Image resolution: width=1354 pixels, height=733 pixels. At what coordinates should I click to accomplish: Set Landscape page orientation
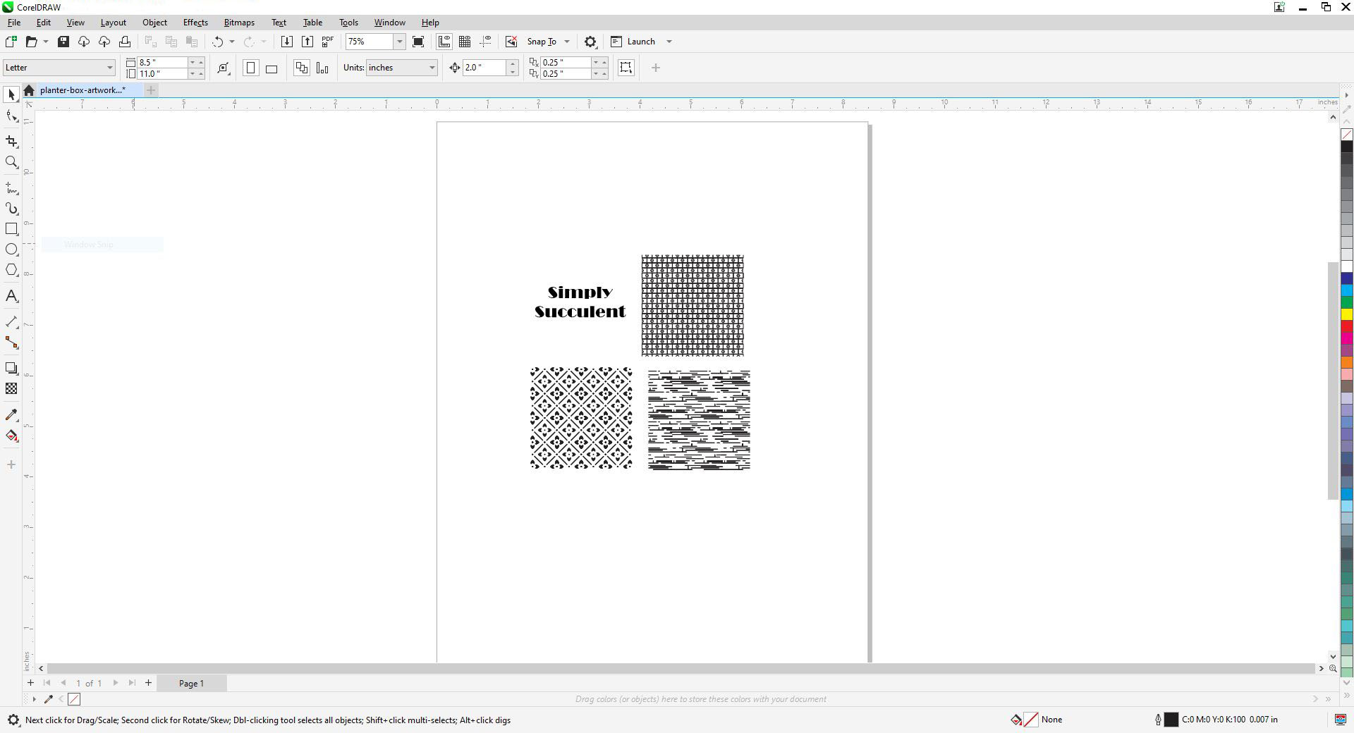tap(272, 68)
